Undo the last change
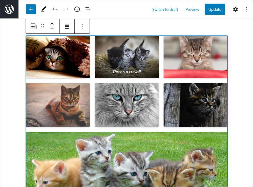 tap(55, 9)
